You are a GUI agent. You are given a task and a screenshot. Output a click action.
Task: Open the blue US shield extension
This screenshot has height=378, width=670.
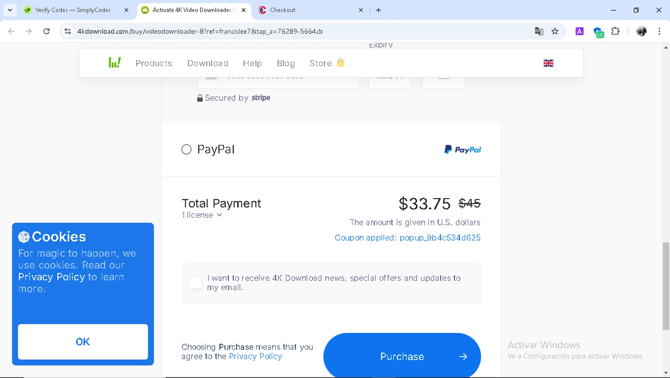click(598, 32)
